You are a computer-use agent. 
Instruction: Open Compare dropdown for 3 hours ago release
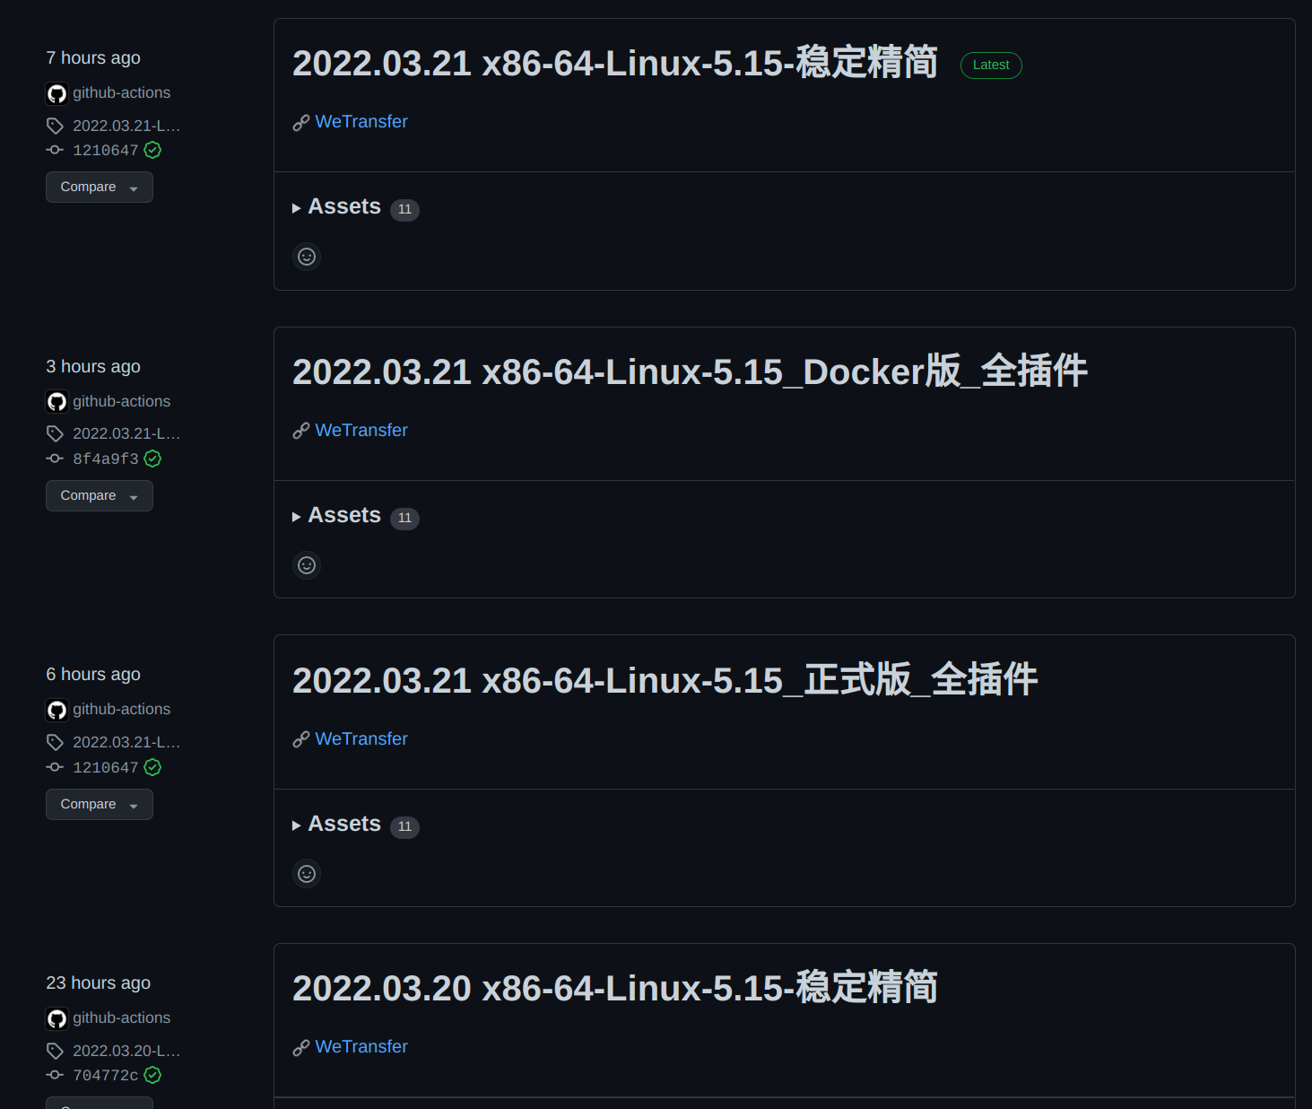100,496
